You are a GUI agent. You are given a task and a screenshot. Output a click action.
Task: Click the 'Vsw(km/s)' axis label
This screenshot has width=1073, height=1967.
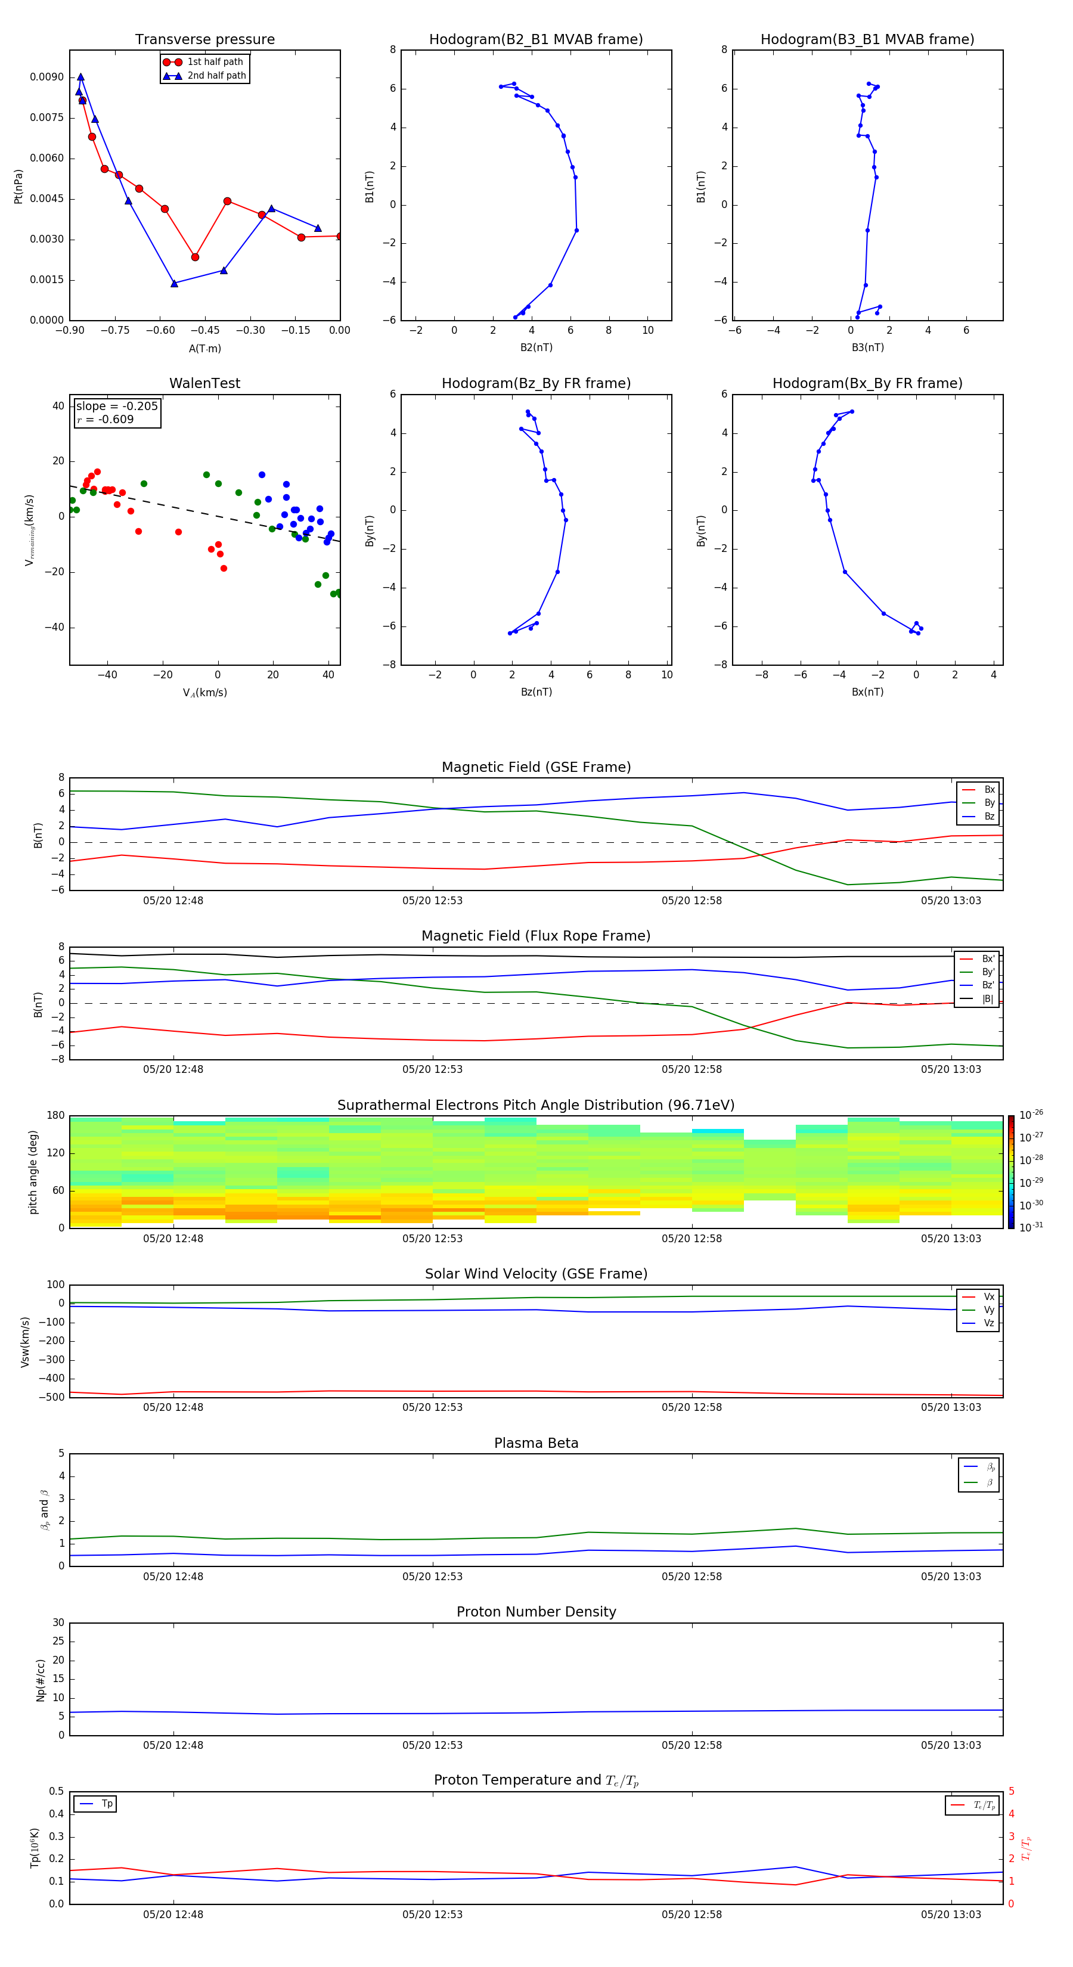(25, 1341)
